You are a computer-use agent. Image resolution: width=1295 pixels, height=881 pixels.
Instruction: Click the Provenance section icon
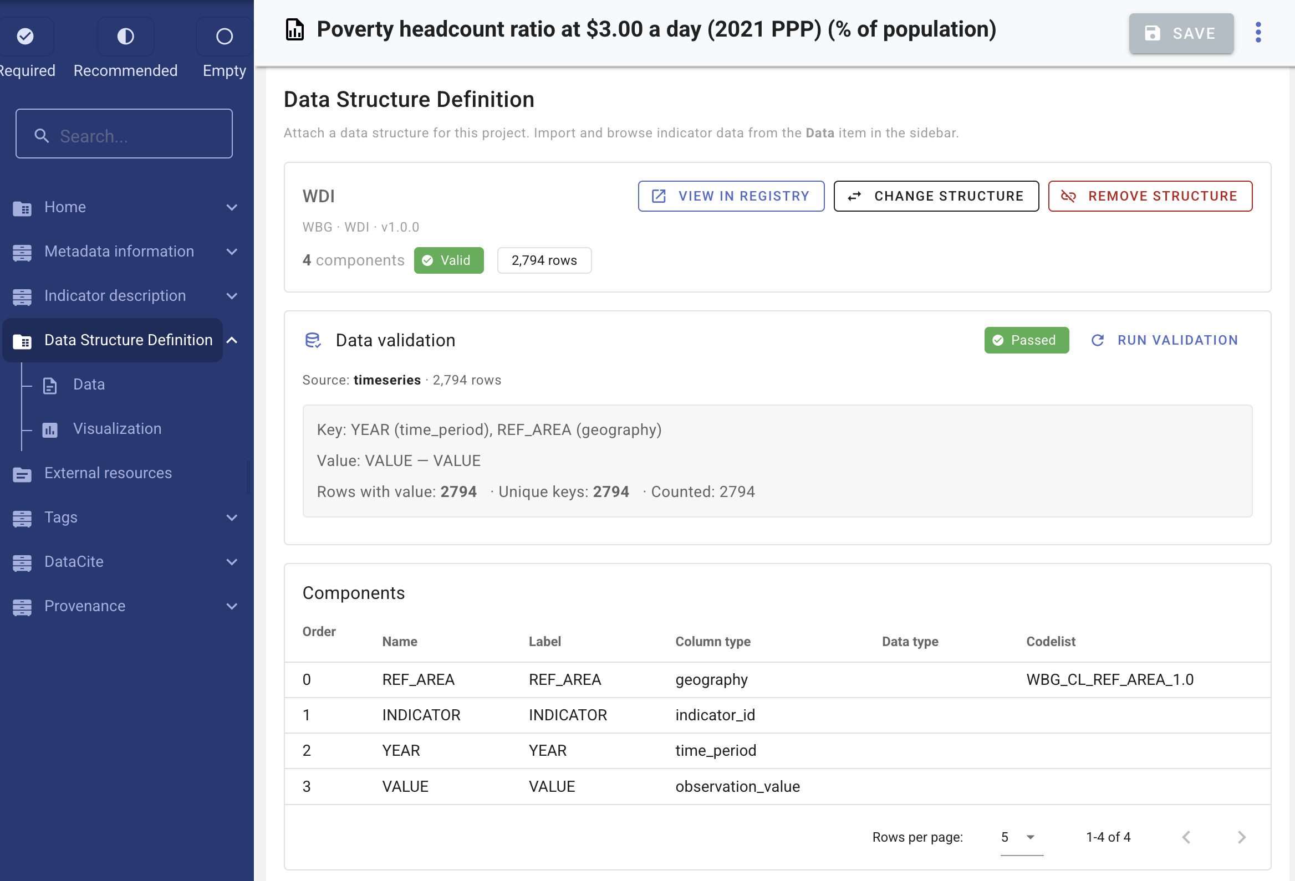click(22, 607)
